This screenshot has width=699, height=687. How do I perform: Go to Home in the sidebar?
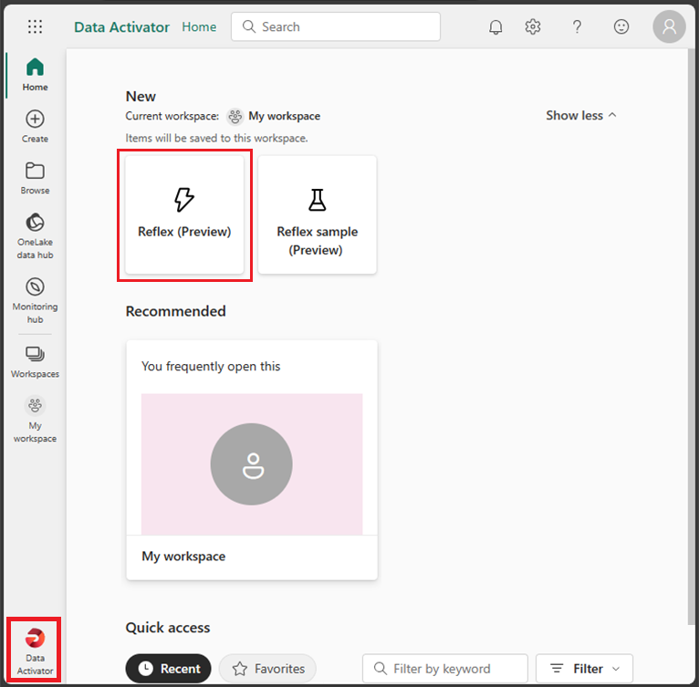(35, 75)
